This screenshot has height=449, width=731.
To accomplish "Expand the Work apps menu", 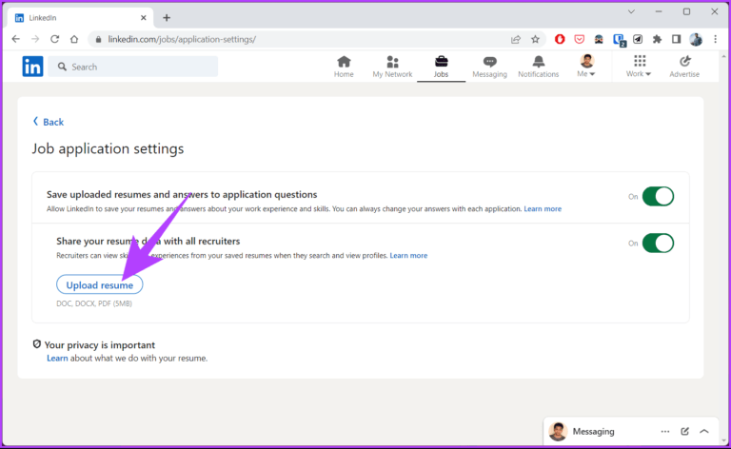I will (639, 67).
